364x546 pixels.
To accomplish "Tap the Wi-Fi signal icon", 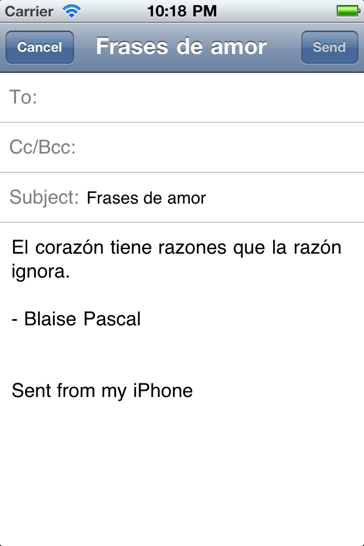I will coord(72,11).
